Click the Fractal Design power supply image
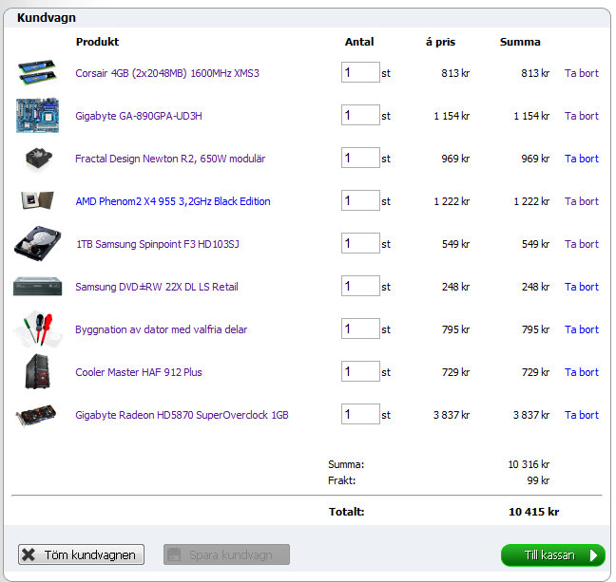Screen dimensions: 616x582 [38, 159]
